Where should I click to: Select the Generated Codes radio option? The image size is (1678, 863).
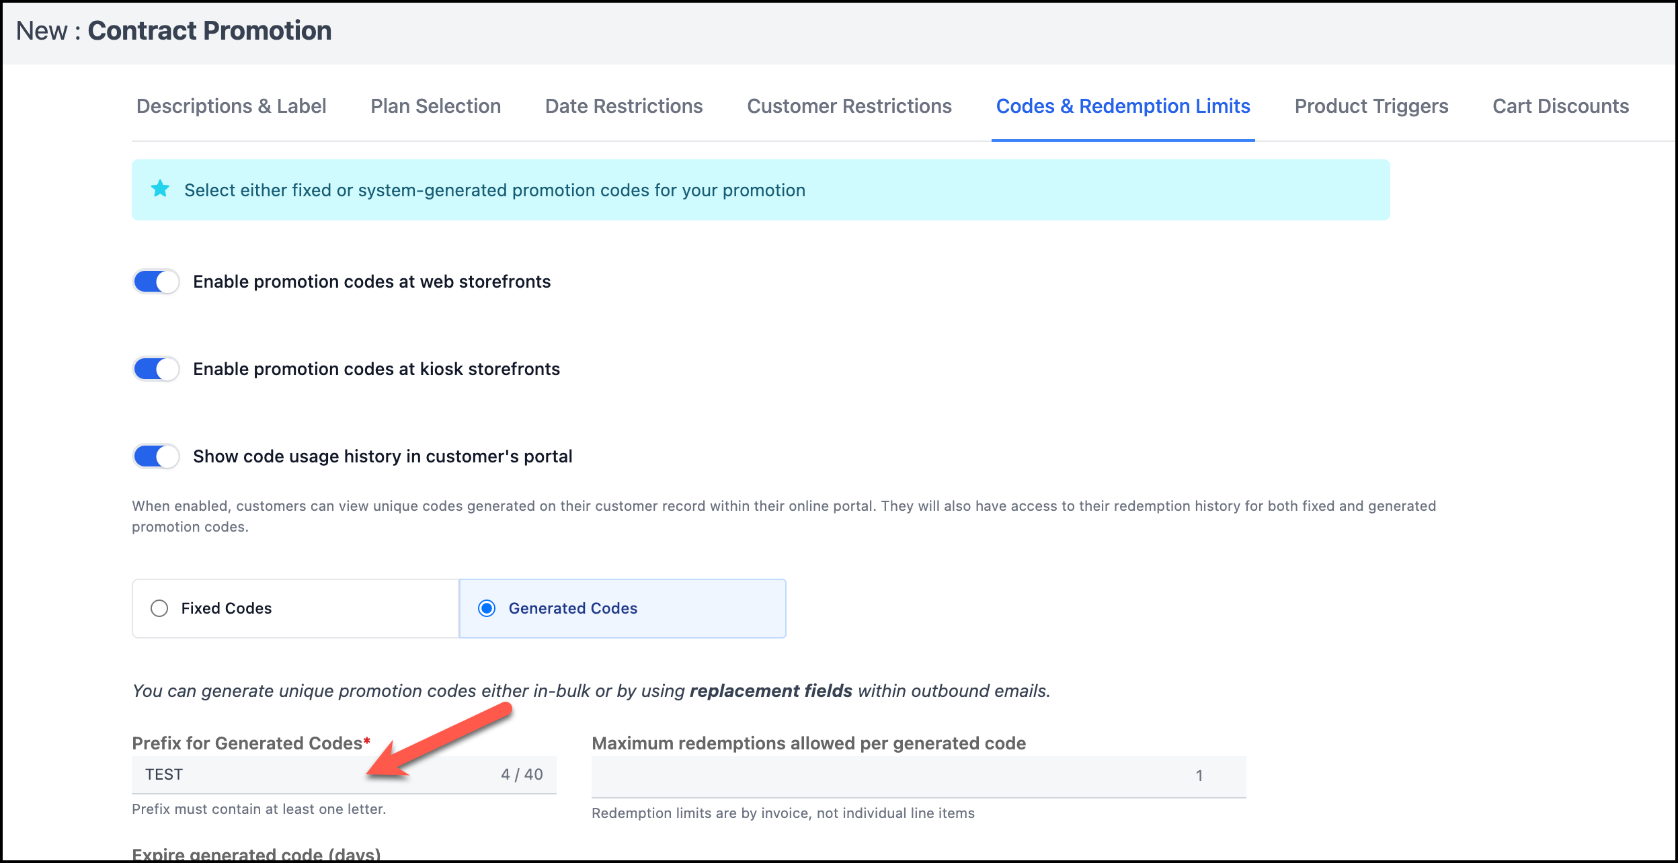click(x=487, y=608)
